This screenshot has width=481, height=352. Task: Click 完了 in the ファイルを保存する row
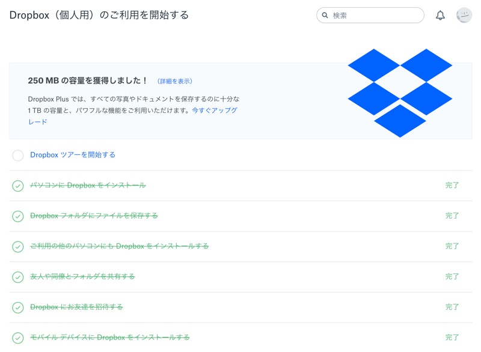tap(452, 216)
